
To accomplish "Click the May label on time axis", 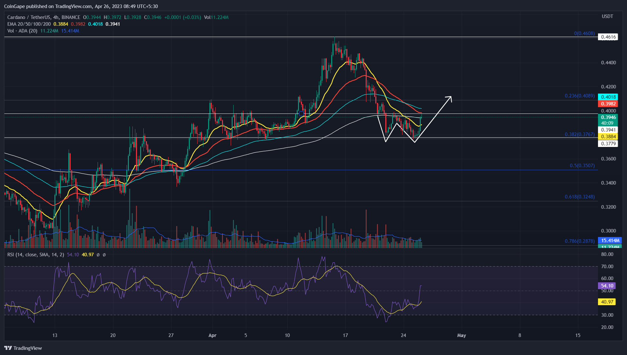I will 461,335.
